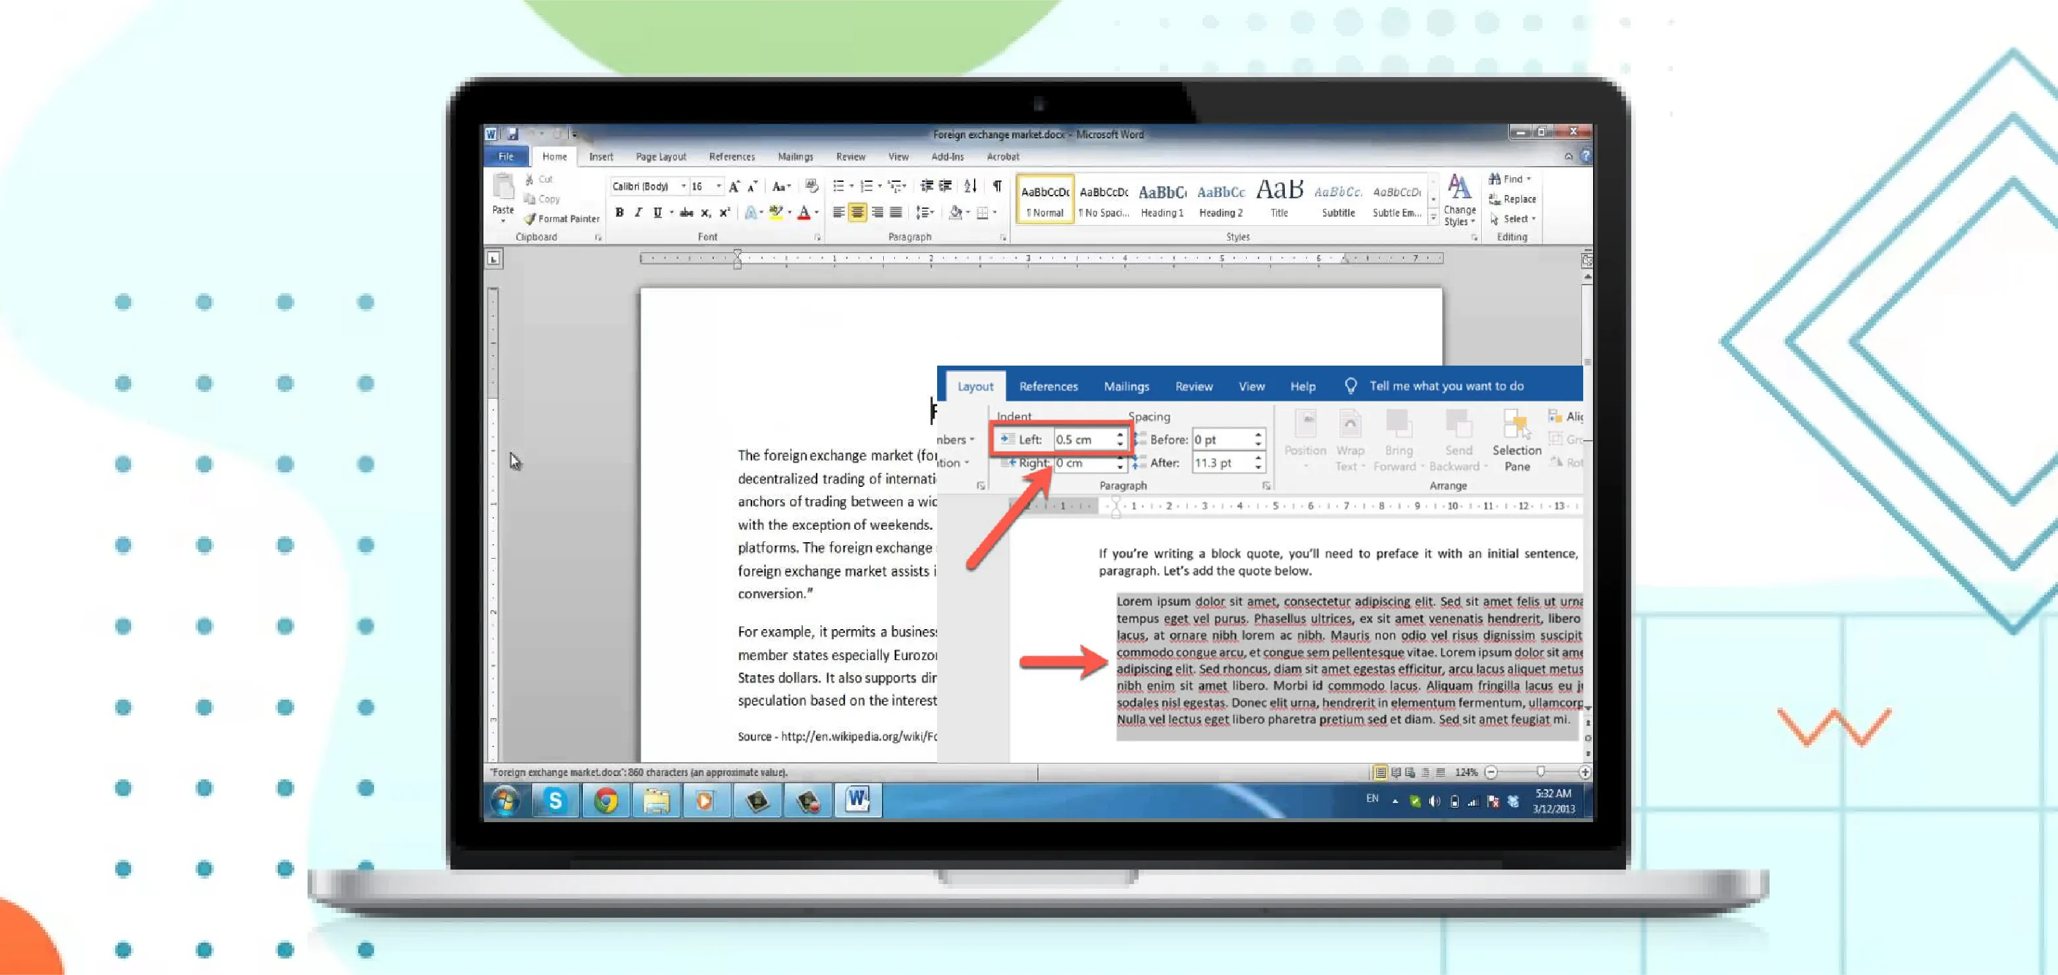2058x975 pixels.
Task: Click the Format Painter brush icon
Action: click(529, 219)
